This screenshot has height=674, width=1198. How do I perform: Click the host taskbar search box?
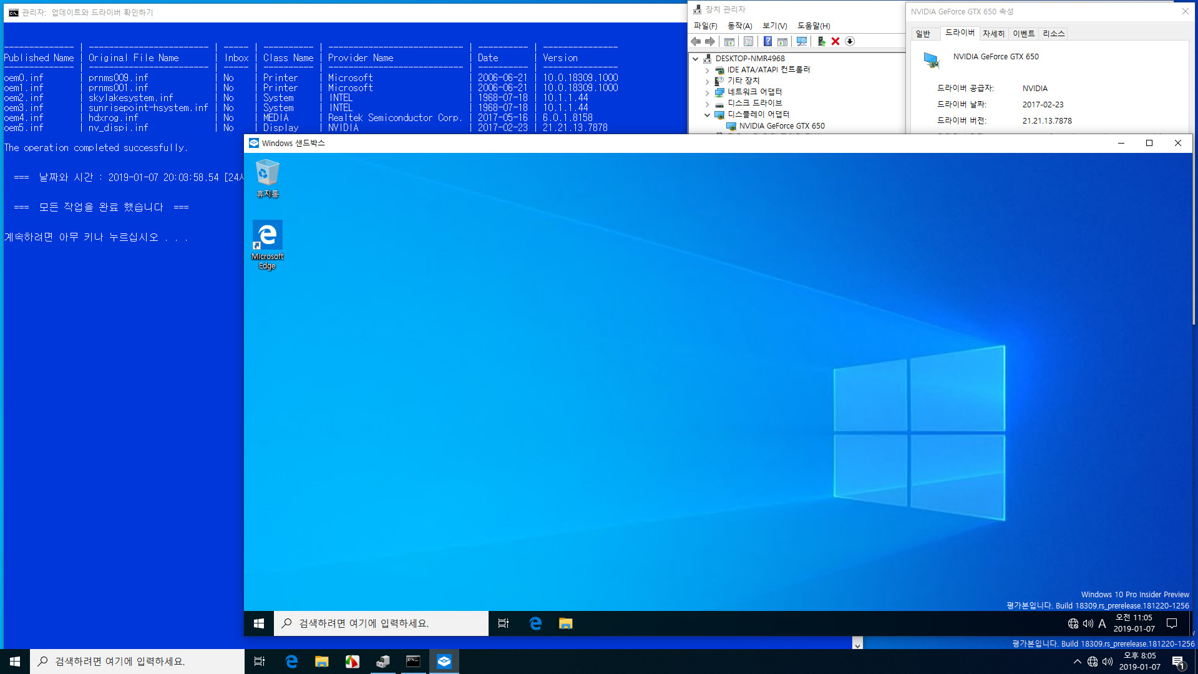137,662
